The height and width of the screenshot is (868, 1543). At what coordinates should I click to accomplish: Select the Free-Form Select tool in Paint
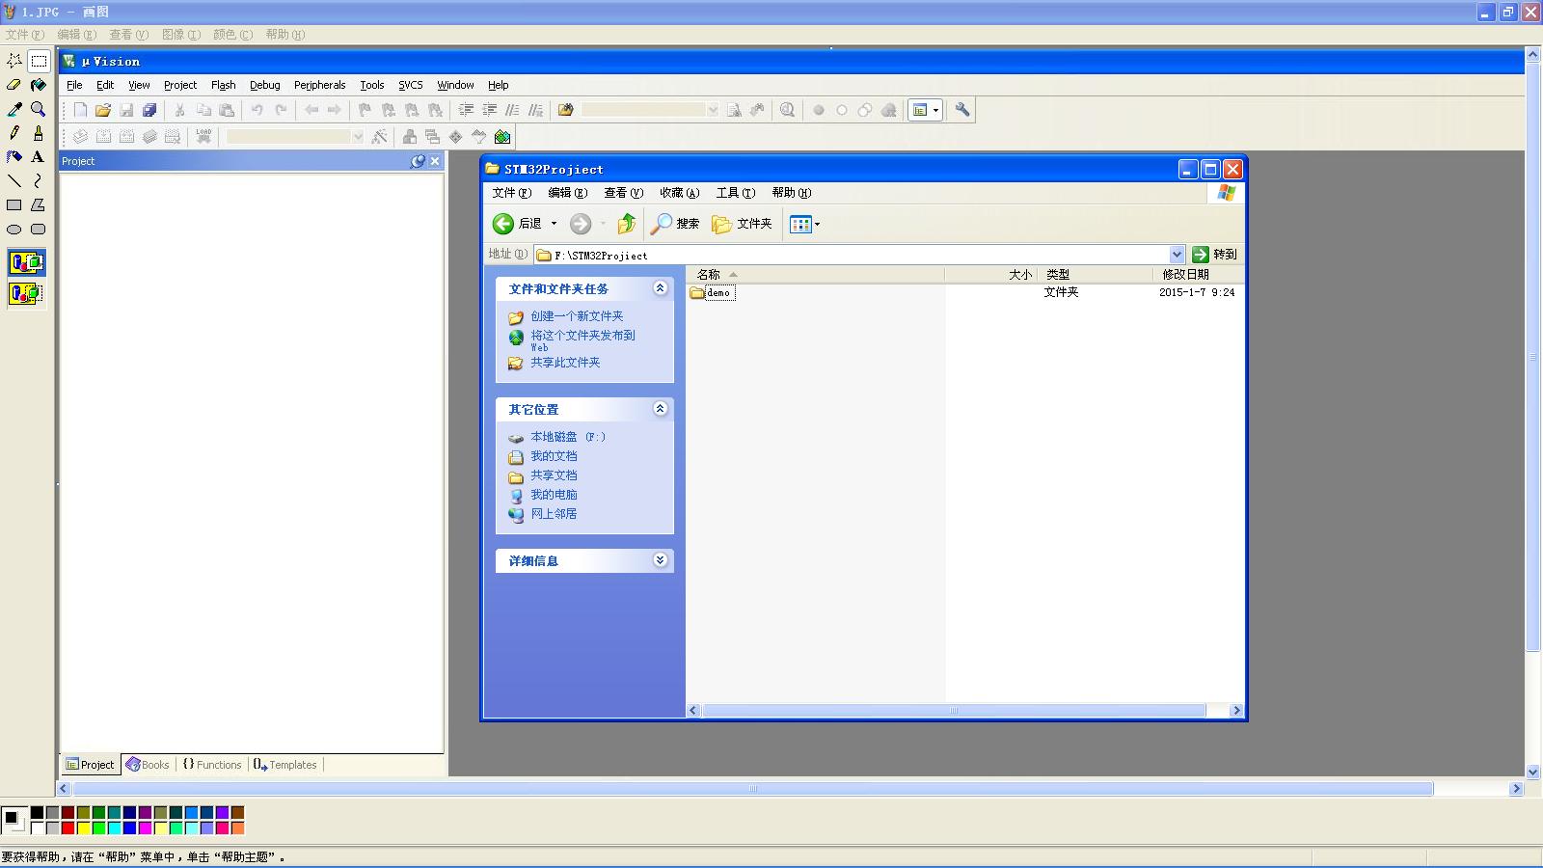point(14,61)
